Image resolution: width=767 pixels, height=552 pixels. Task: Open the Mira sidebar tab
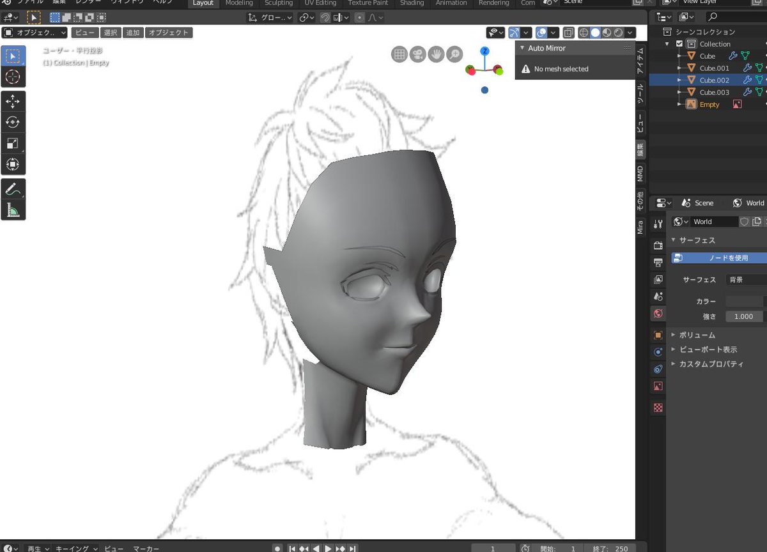point(640,227)
